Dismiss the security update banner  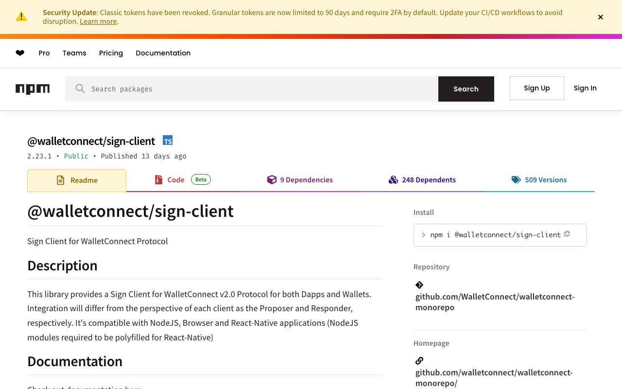pos(601,17)
